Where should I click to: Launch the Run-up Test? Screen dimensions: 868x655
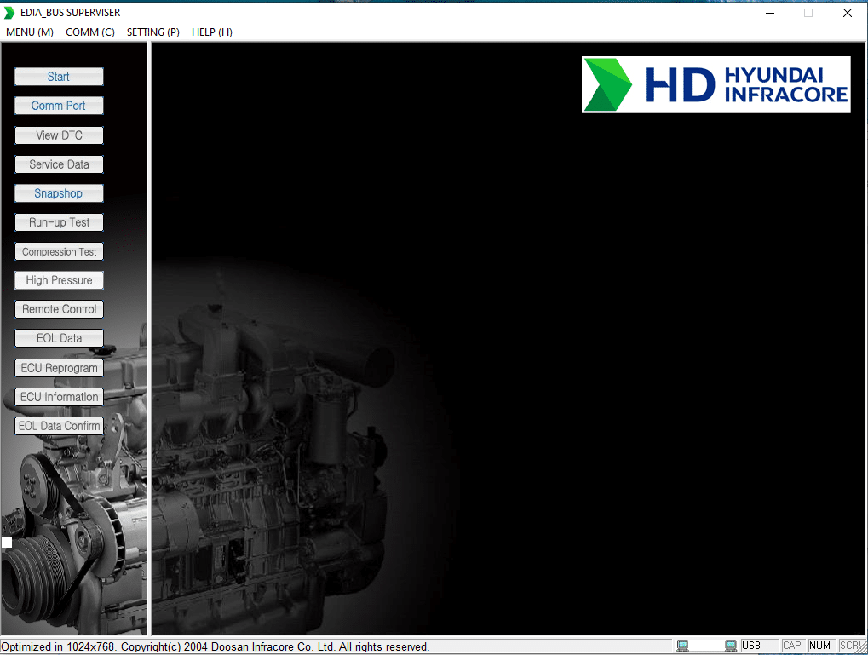coord(59,222)
